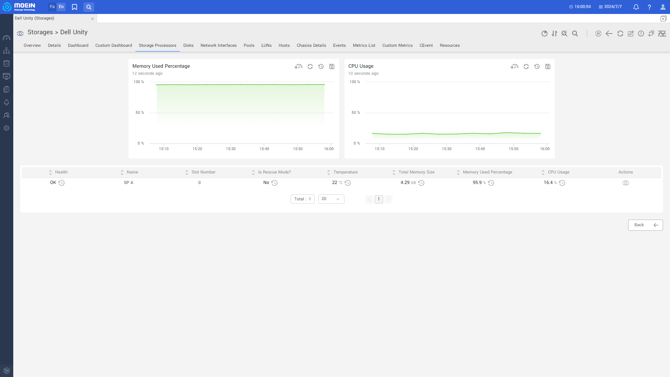
Task: Click the Storages breadcrumb link
Action: click(x=40, y=32)
